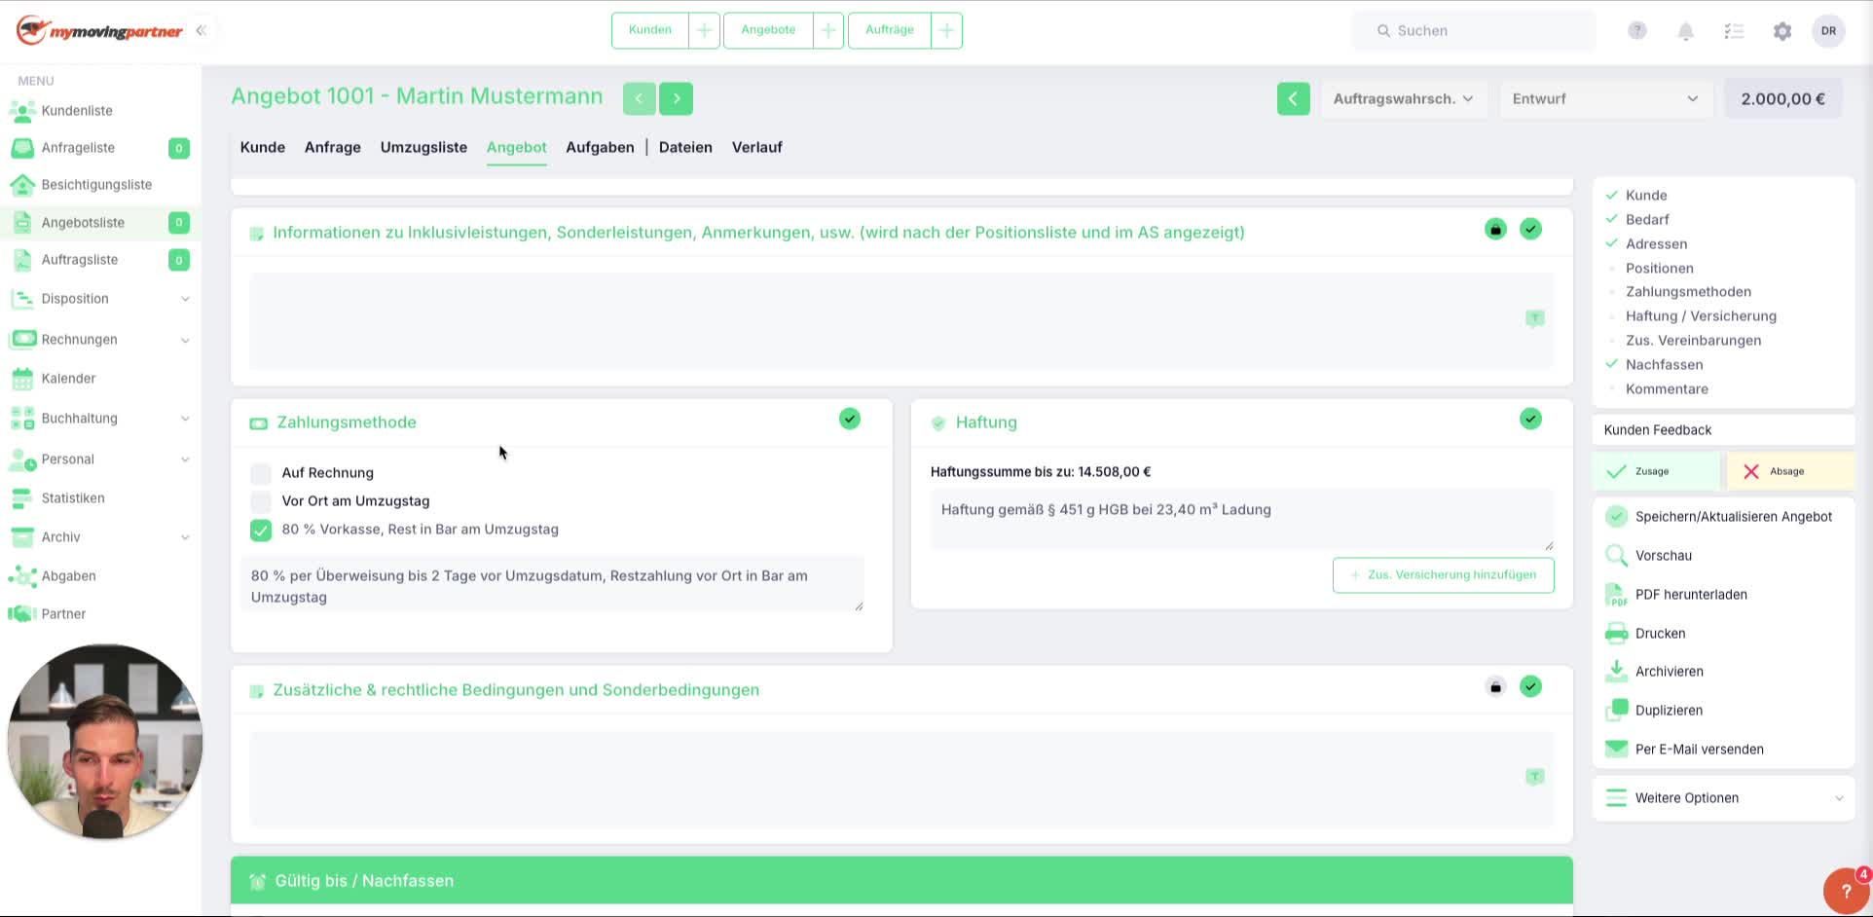Click the Kunden button in top bar
1873x917 pixels.
(x=650, y=30)
